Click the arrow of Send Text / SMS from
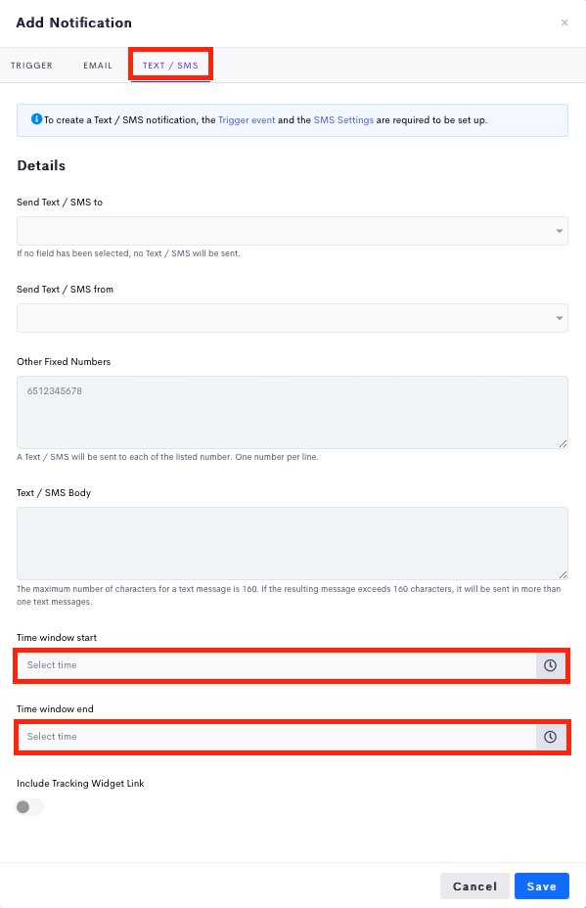The height and width of the screenshot is (908, 586). coord(560,318)
